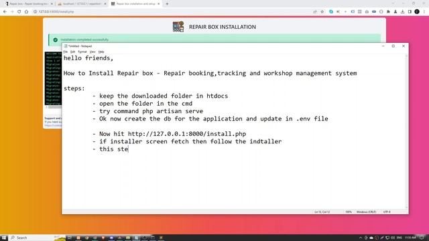
Task: Close the first Repair box browser tab
Action: pyautogui.click(x=52, y=4)
